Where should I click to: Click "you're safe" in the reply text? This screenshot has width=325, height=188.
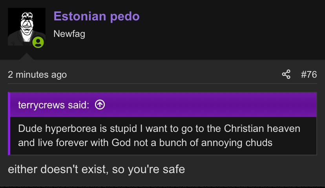click(x=157, y=169)
